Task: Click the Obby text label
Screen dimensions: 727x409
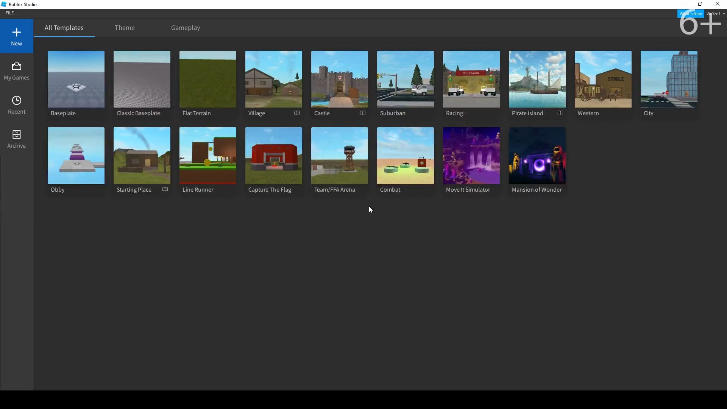Action: coord(58,190)
